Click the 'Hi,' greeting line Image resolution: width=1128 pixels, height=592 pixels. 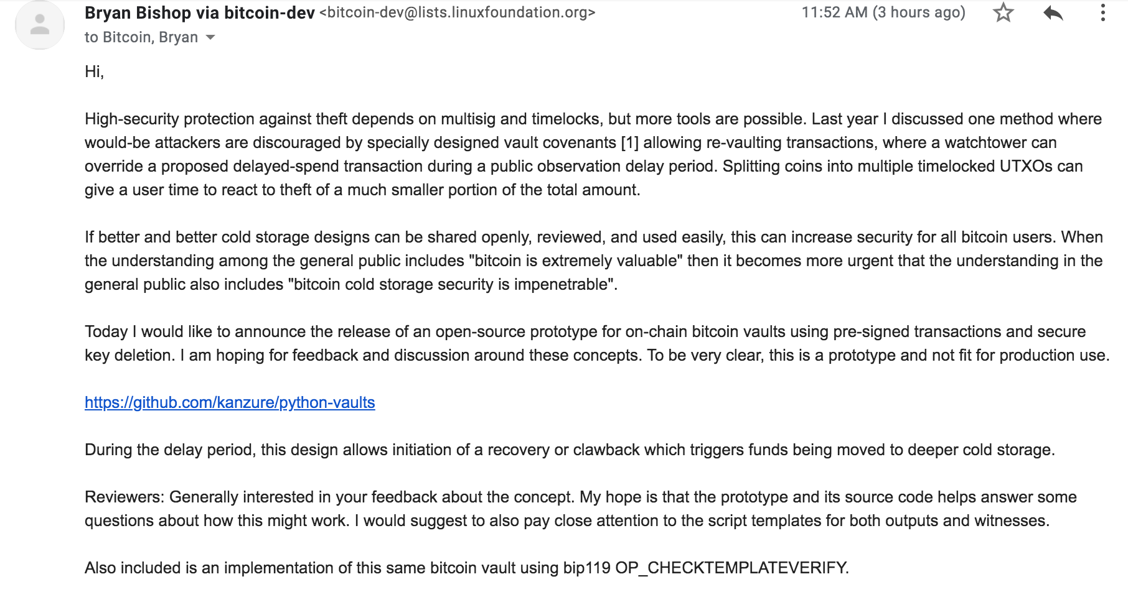coord(95,72)
